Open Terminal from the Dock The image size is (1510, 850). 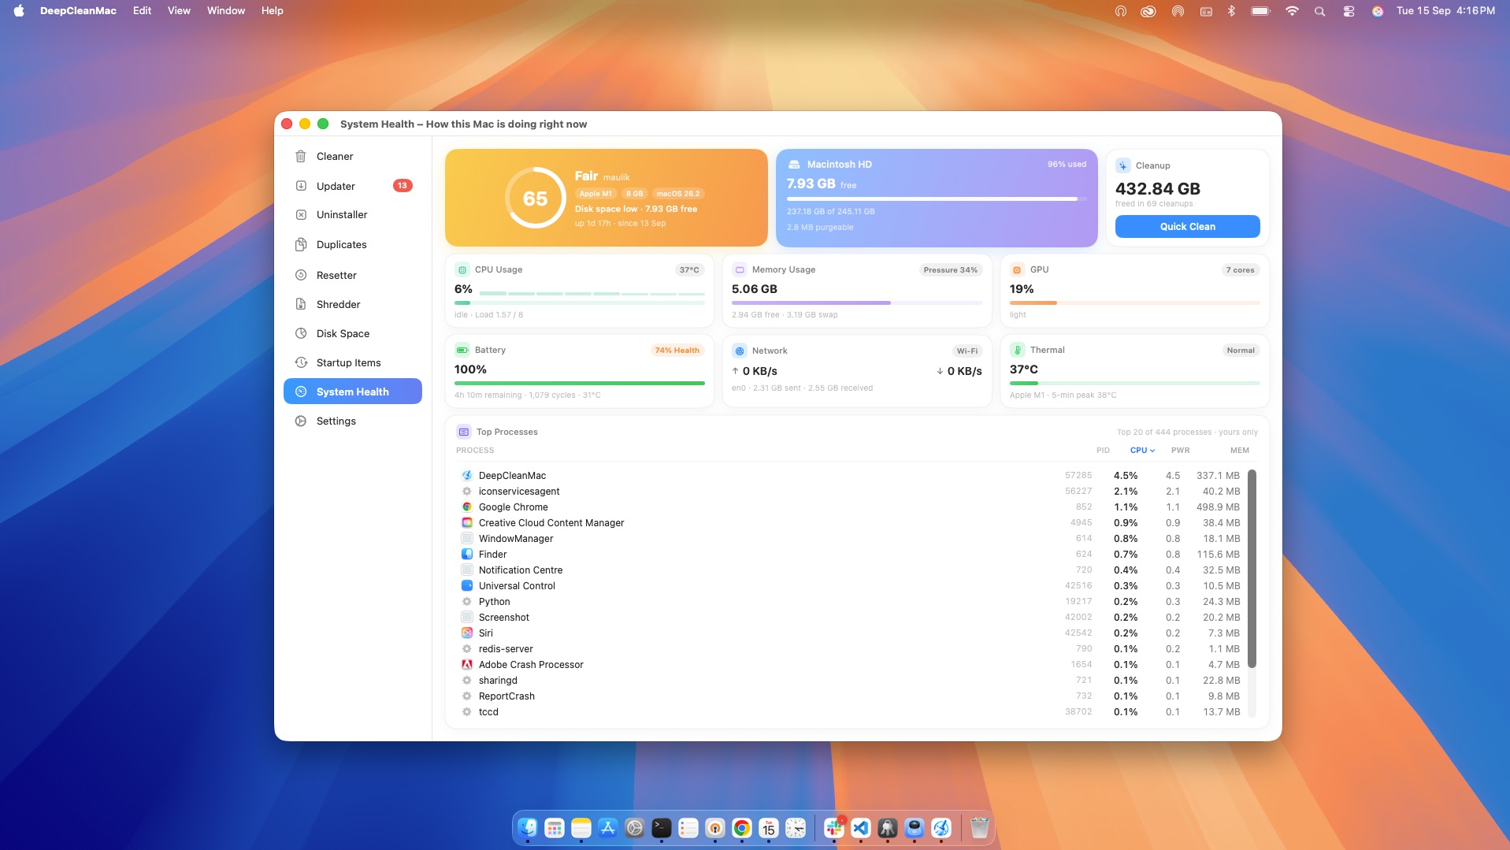(662, 828)
